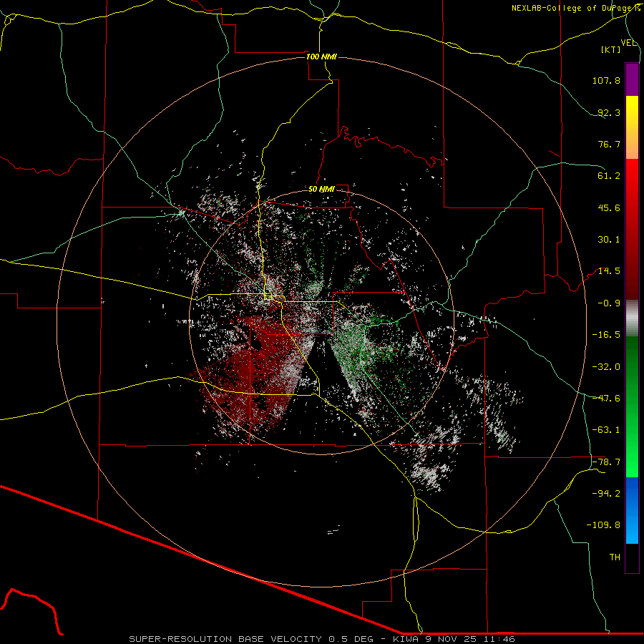This screenshot has height=644, width=644.
Task: Click the 50 NMI range ring label
Action: click(321, 190)
